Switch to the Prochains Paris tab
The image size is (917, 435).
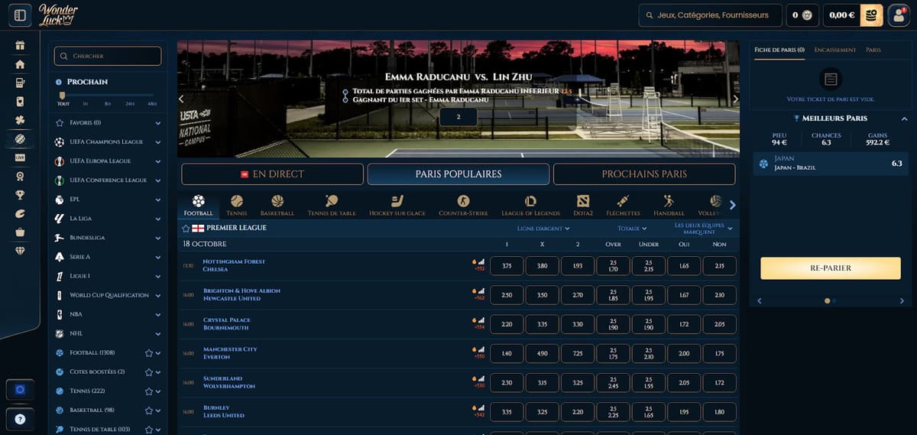pos(644,174)
